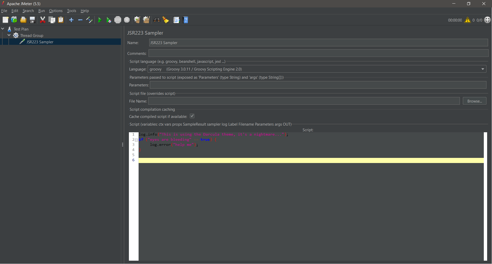Toggle Cache compiled script checkbox

[x=192, y=116]
